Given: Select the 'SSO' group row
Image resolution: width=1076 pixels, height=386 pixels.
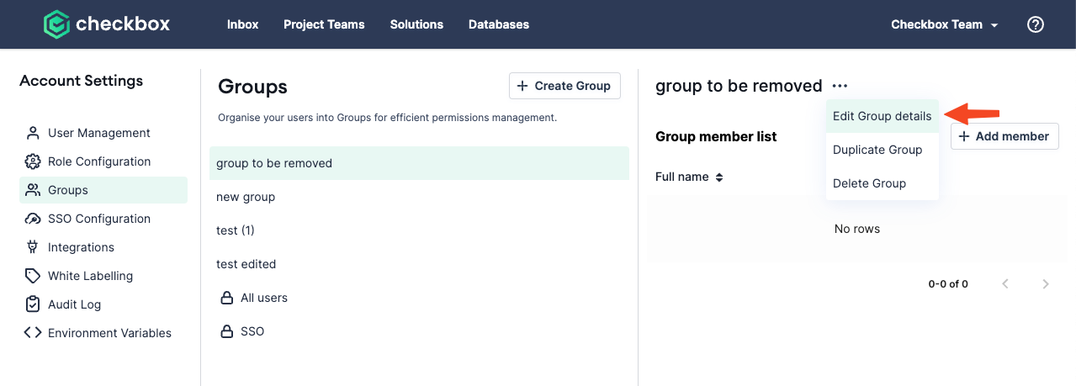Looking at the screenshot, I should (x=419, y=331).
